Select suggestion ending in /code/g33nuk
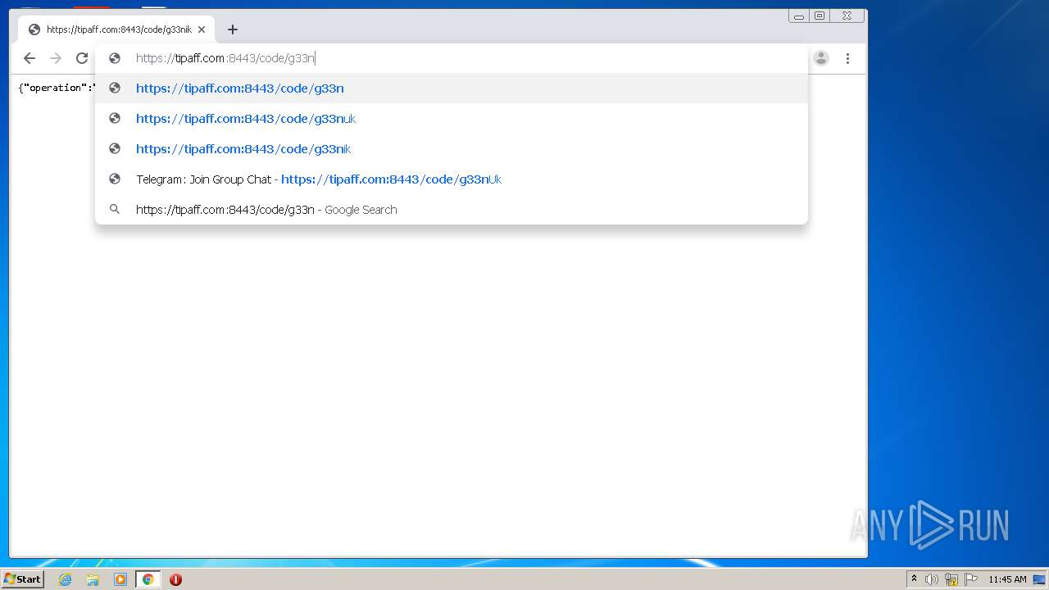The image size is (1049, 590). point(451,119)
